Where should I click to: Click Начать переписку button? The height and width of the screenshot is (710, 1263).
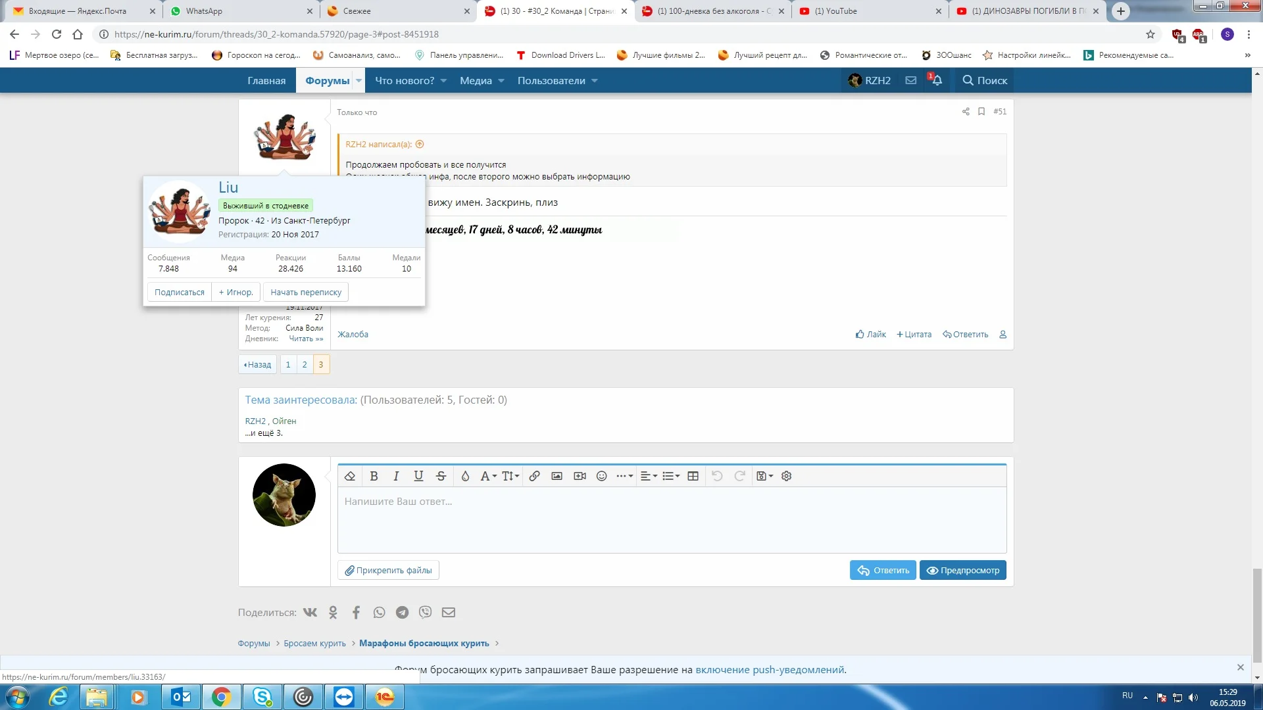(x=306, y=293)
